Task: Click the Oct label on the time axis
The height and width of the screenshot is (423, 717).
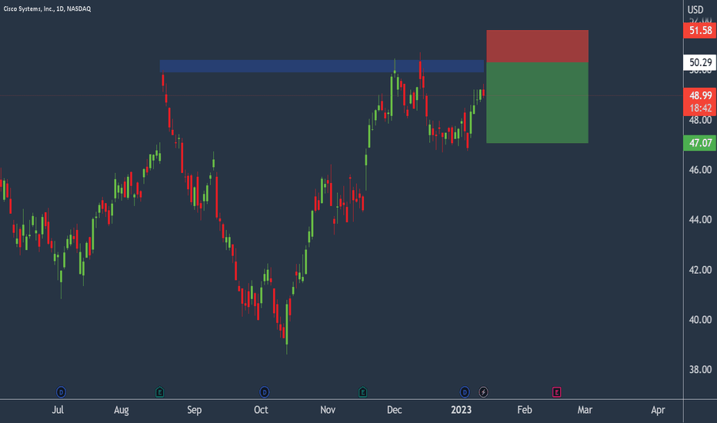Action: click(x=261, y=410)
